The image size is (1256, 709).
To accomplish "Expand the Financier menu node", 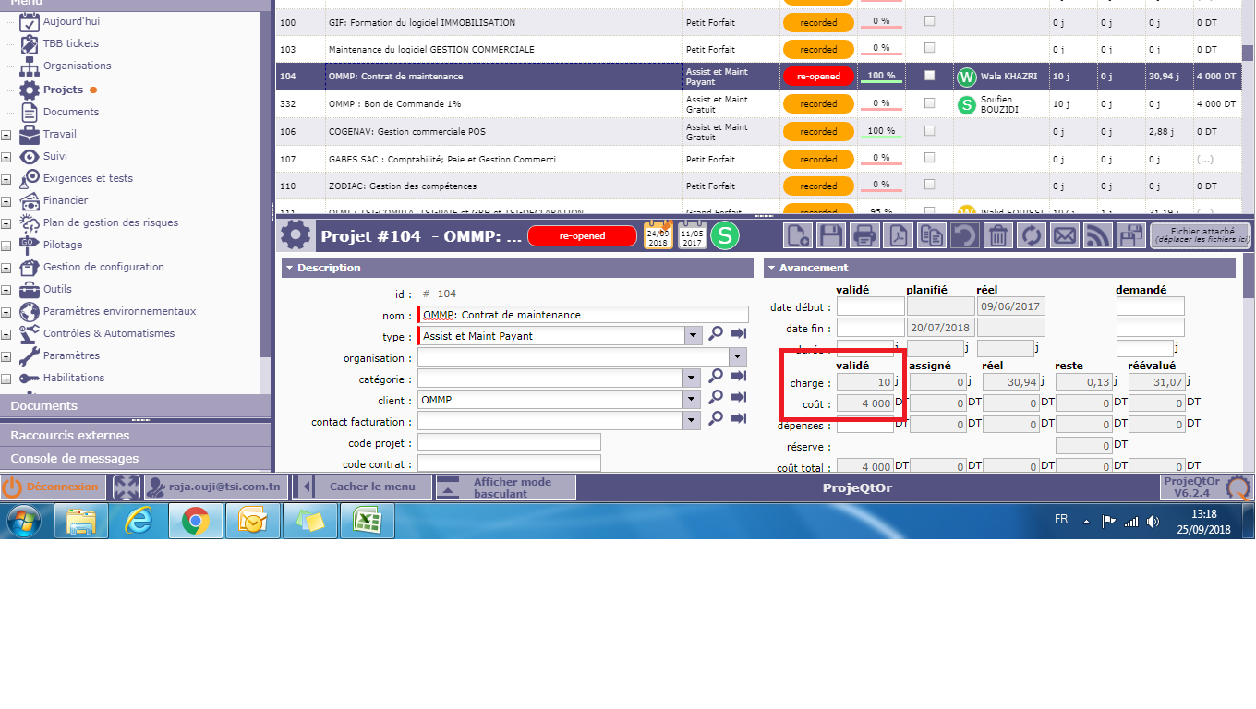I will [x=6, y=201].
